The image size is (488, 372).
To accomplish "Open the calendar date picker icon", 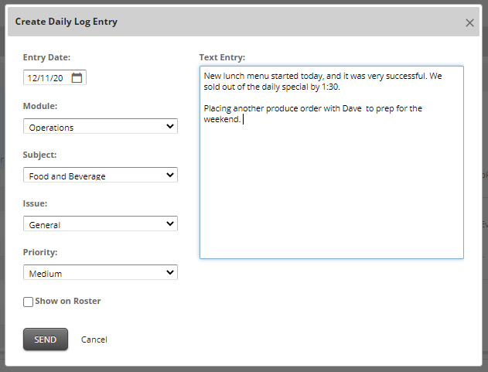I will click(x=77, y=78).
